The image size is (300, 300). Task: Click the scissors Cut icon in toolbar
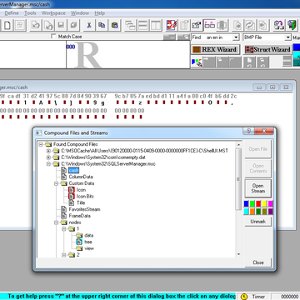tap(88, 25)
